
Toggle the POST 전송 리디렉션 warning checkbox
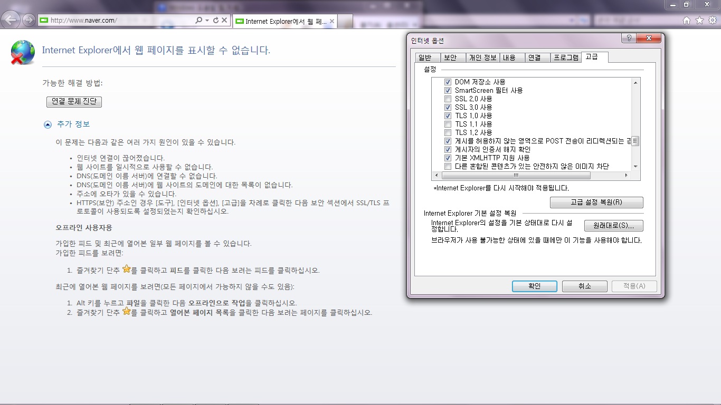coord(448,141)
